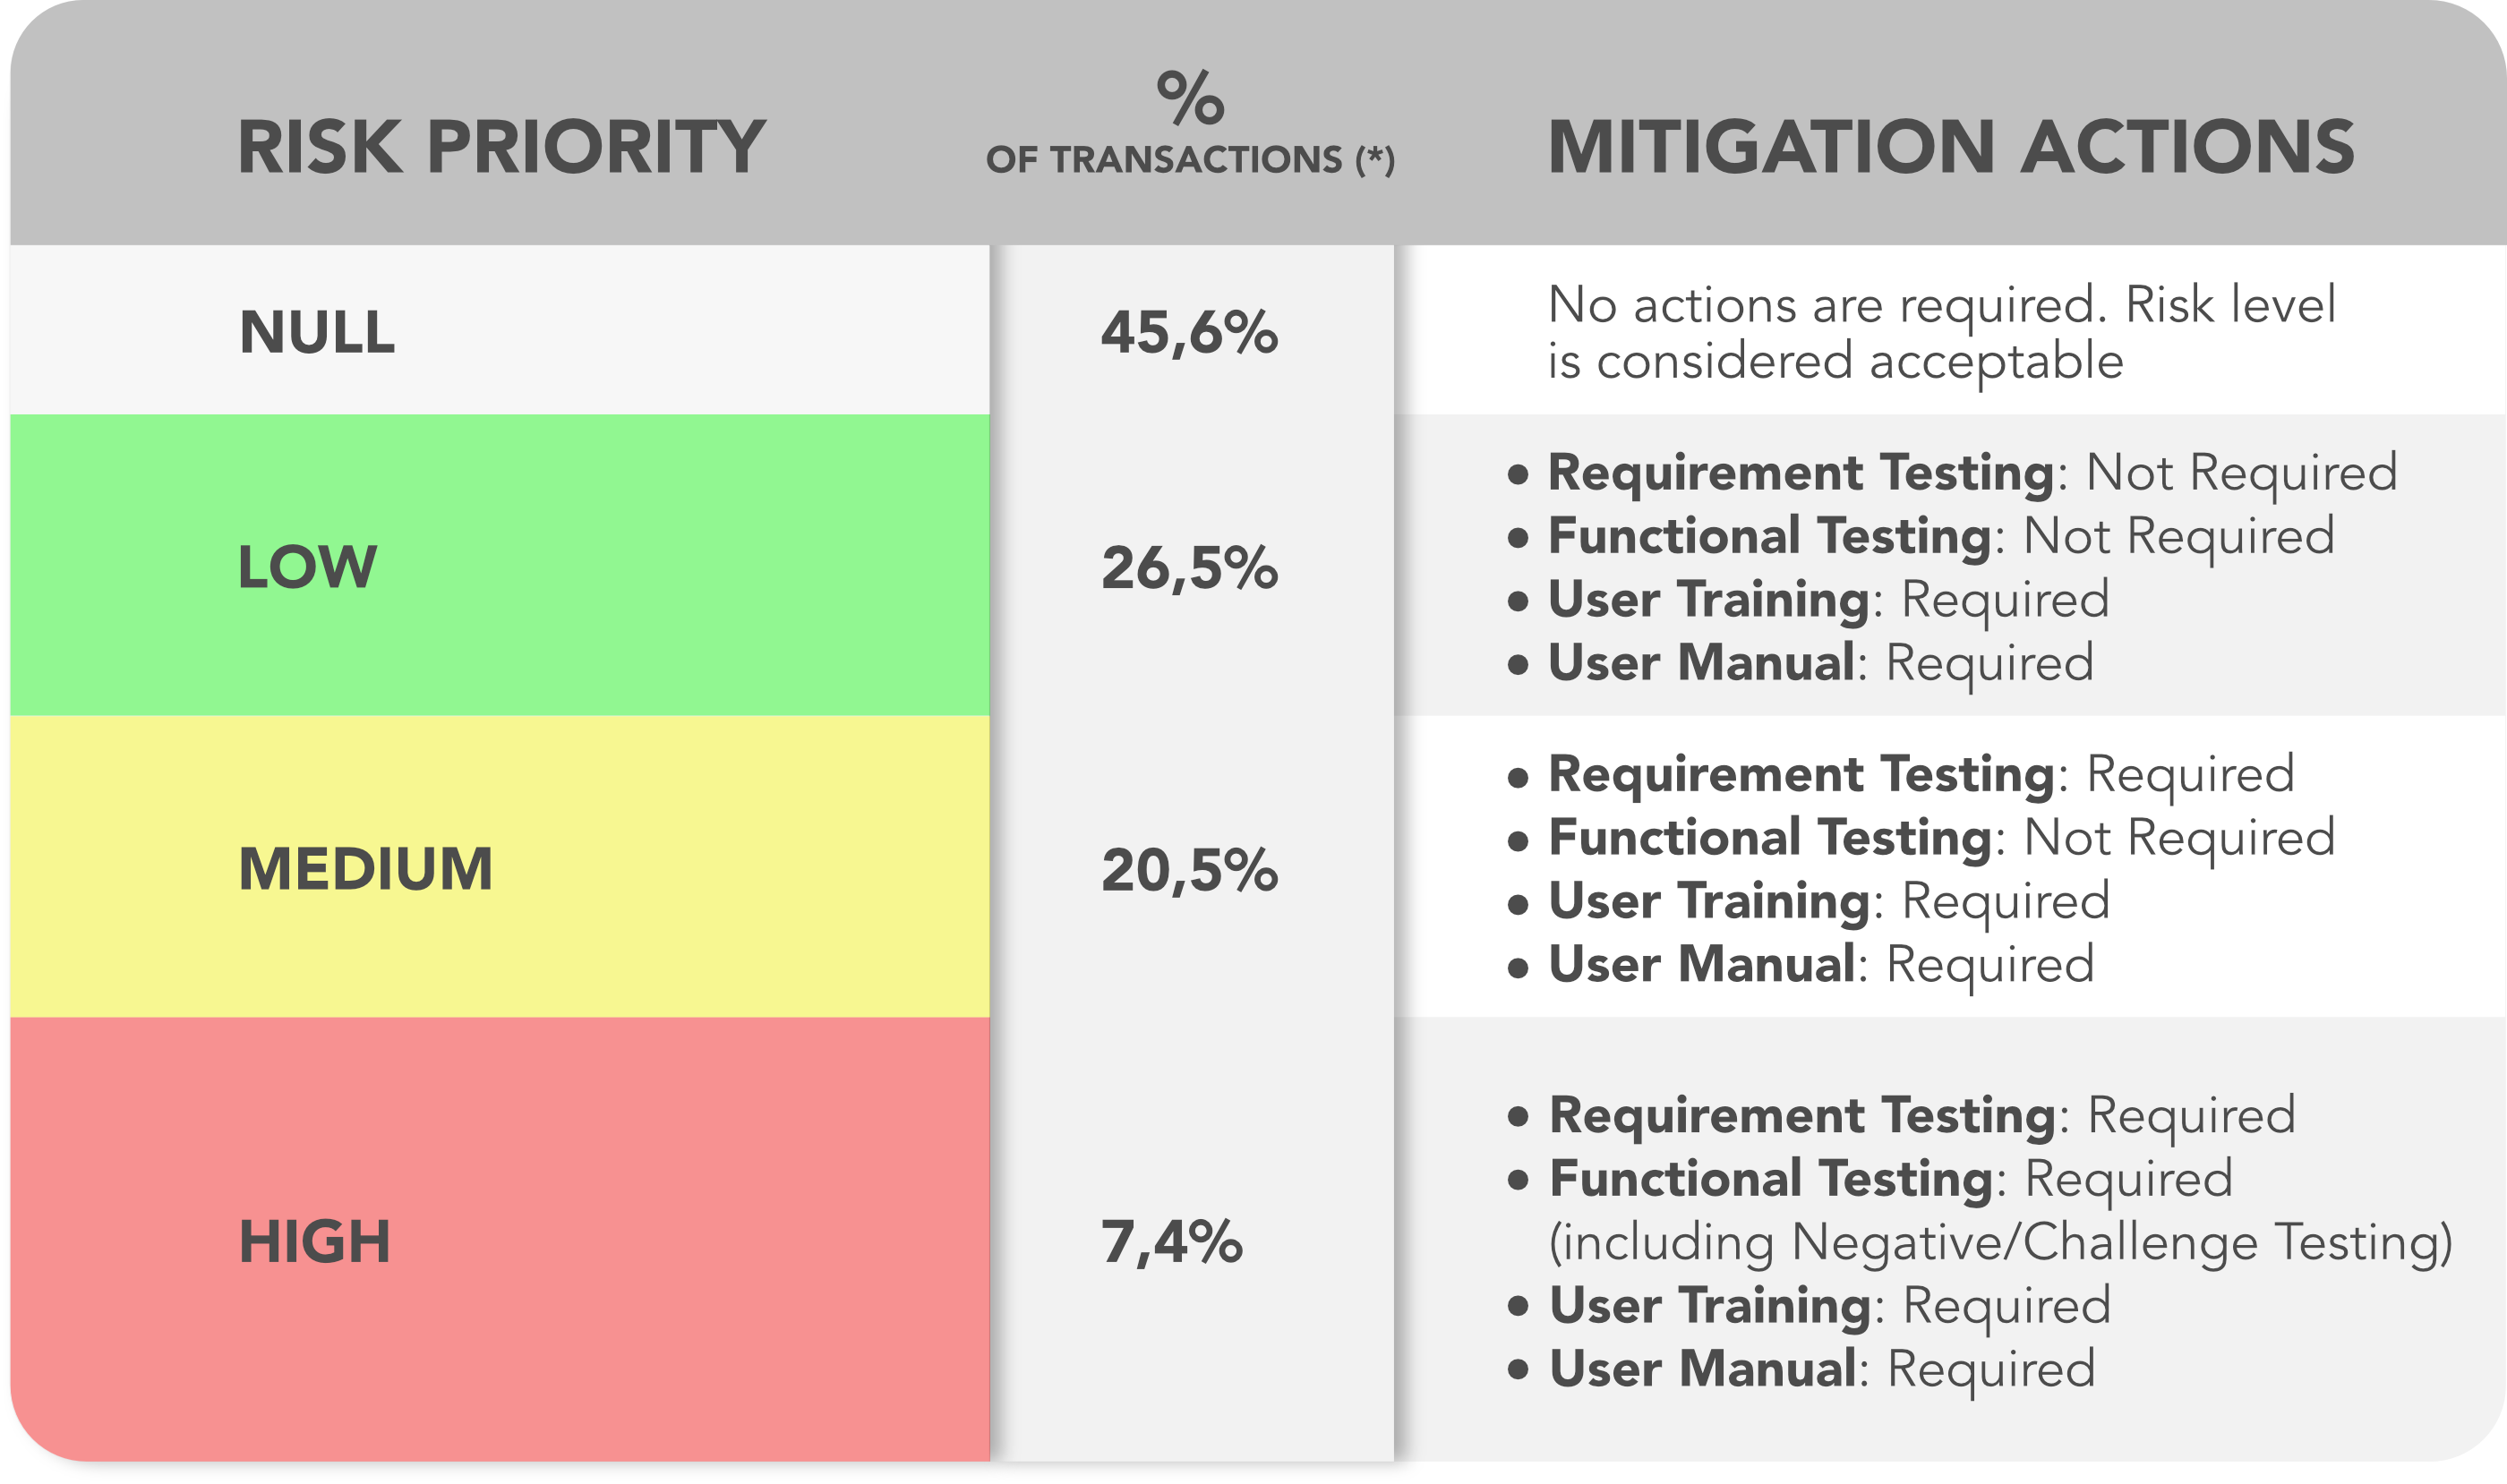Viewport: 2507px width, 1484px height.
Task: Click the OF TRANSACTIONS (*) header text
Action: 1189,160
